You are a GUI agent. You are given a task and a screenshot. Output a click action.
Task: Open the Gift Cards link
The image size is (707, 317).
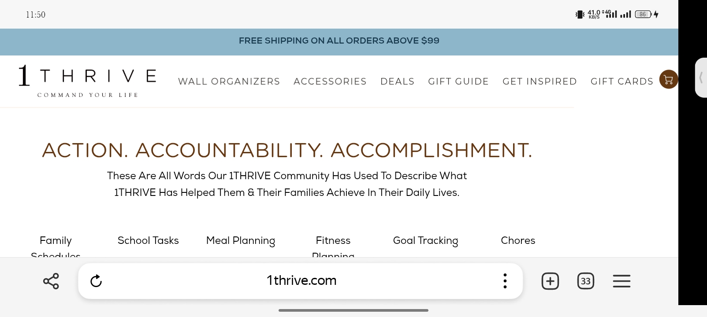622,81
